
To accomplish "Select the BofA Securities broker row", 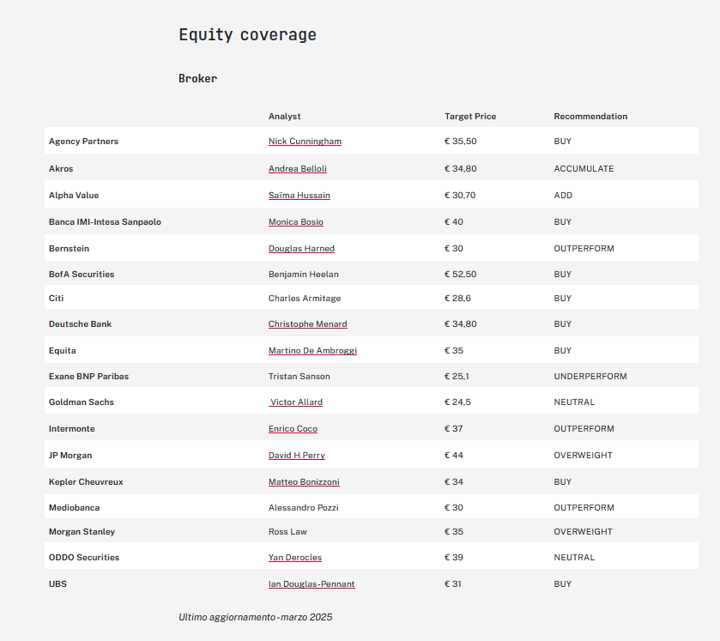I will point(372,274).
